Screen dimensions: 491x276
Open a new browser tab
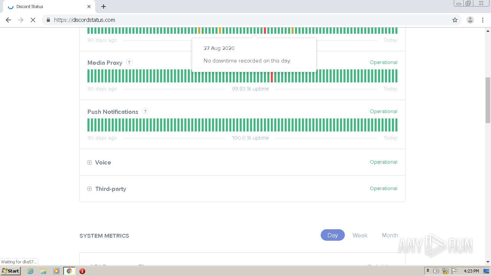[104, 7]
